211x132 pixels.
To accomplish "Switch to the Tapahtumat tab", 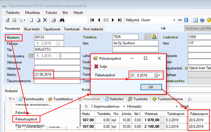I will (x=52, y=29).
